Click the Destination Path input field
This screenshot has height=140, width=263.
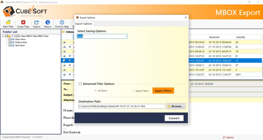[x=121, y=106]
